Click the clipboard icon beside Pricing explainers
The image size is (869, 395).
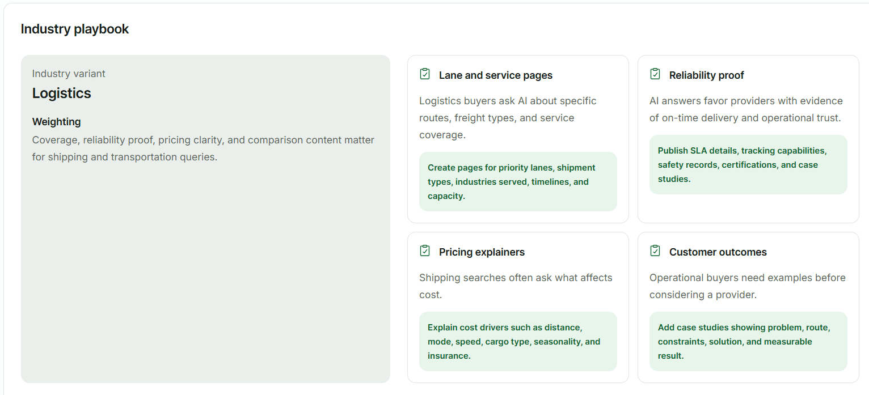(x=425, y=251)
